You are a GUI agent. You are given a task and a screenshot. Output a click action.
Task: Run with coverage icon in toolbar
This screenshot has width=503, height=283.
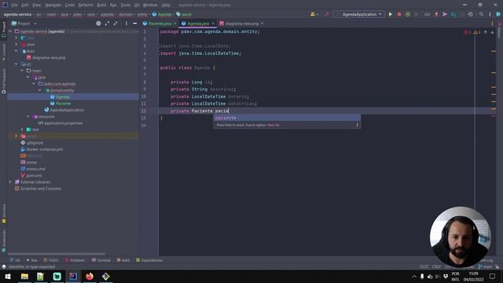tap(408, 14)
